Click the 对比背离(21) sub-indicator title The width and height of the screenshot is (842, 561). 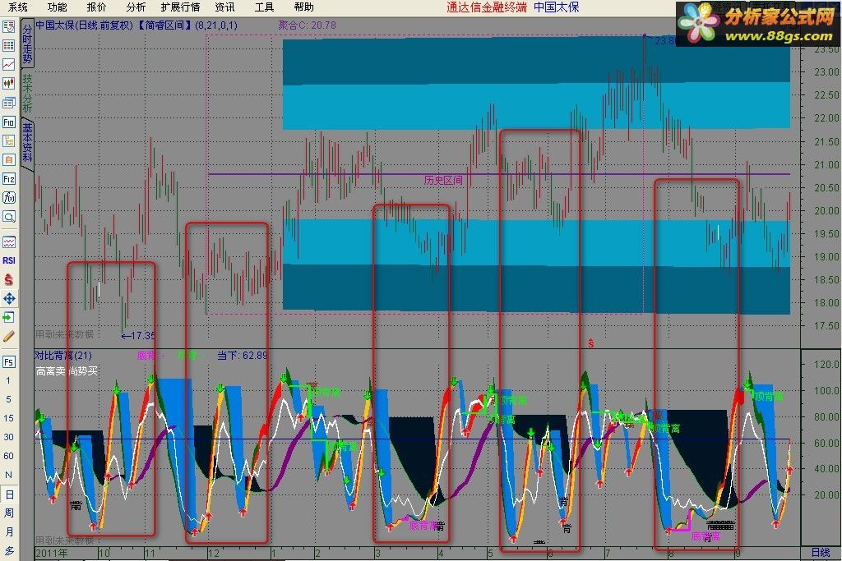click(x=63, y=356)
